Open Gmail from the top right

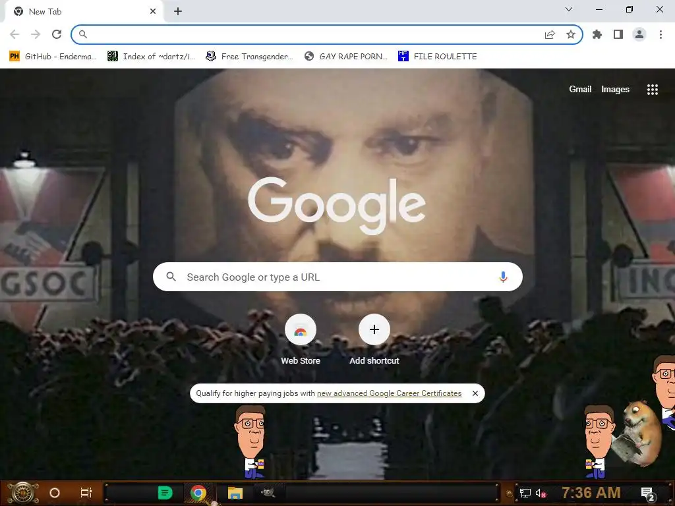pos(580,89)
